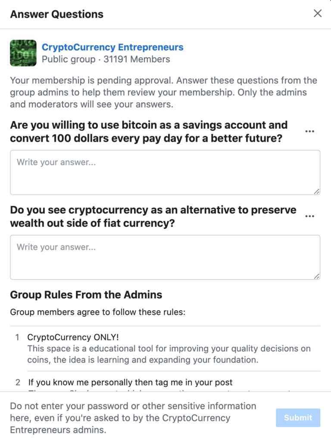The image size is (331, 441).
Task: Click the Answer Questions dialog title
Action: point(57,14)
